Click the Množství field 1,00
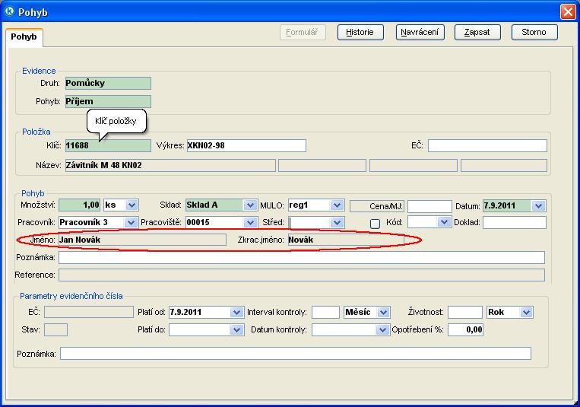The width and height of the screenshot is (580, 407). click(x=80, y=205)
